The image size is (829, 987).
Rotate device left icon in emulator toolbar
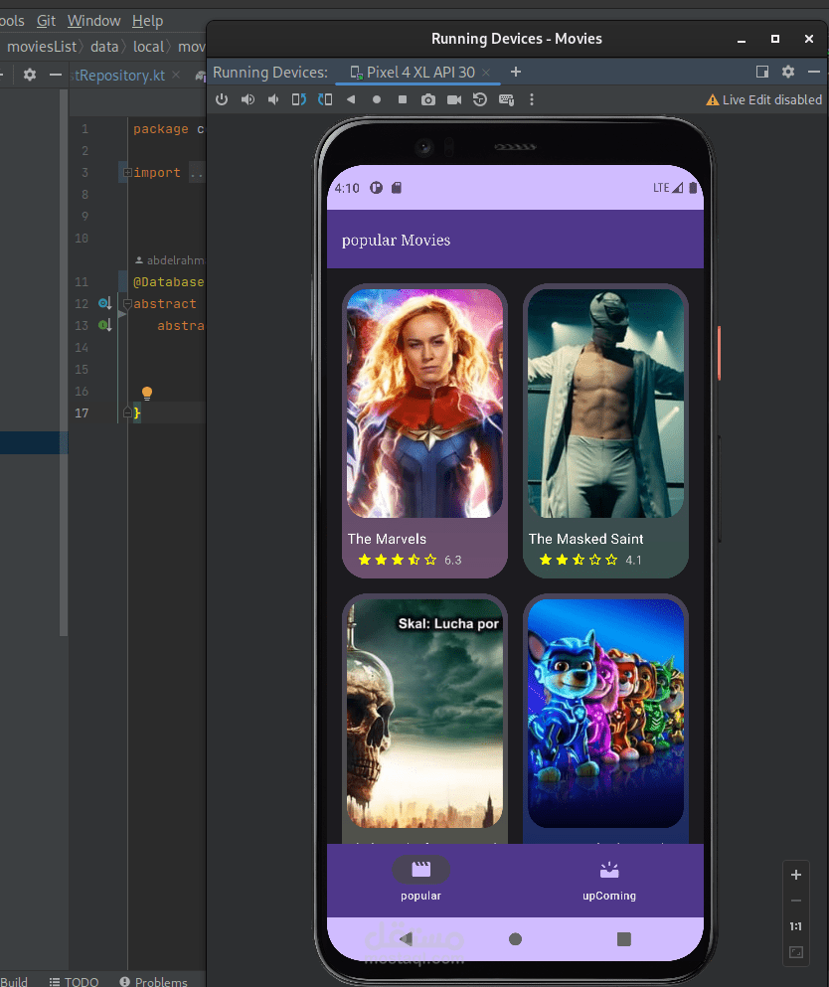click(299, 99)
